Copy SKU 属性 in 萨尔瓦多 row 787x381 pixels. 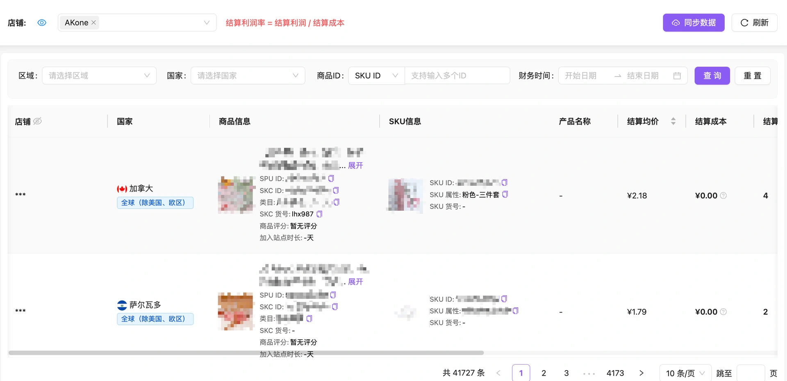pyautogui.click(x=516, y=311)
